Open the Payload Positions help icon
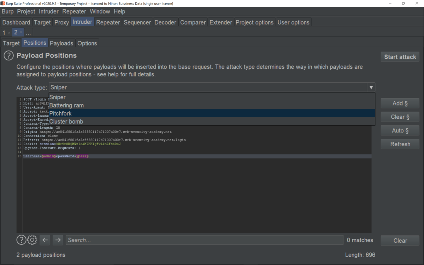Image resolution: width=424 pixels, height=265 pixels. [x=8, y=55]
